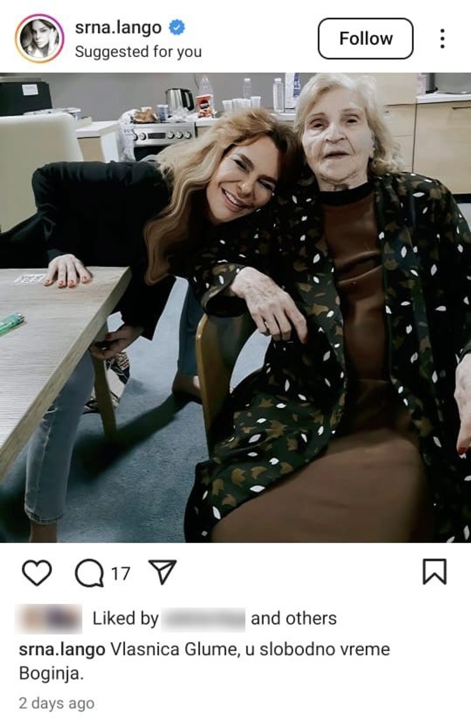Open srna.lango's story from the profile avatar

[x=39, y=39]
